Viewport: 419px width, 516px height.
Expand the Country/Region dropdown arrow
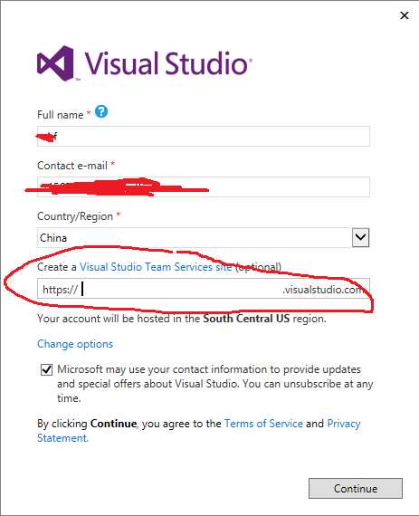point(360,237)
